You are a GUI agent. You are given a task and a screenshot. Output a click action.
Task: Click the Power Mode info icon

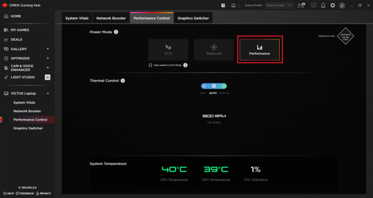click(x=116, y=32)
